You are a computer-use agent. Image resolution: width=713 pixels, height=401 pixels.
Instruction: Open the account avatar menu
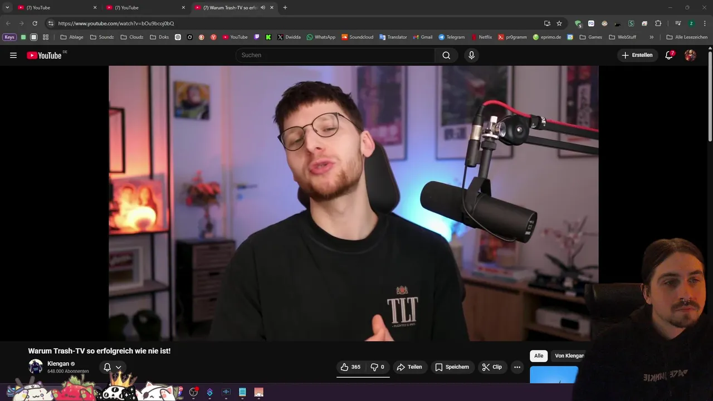(690, 55)
